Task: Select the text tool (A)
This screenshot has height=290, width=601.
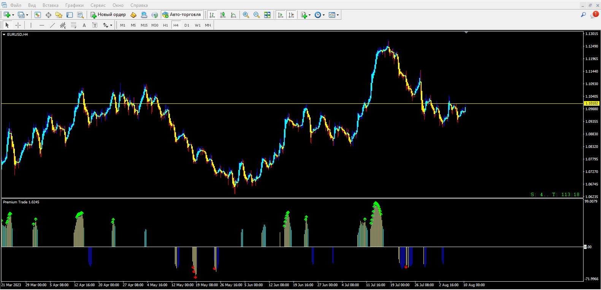Action: coord(84,25)
